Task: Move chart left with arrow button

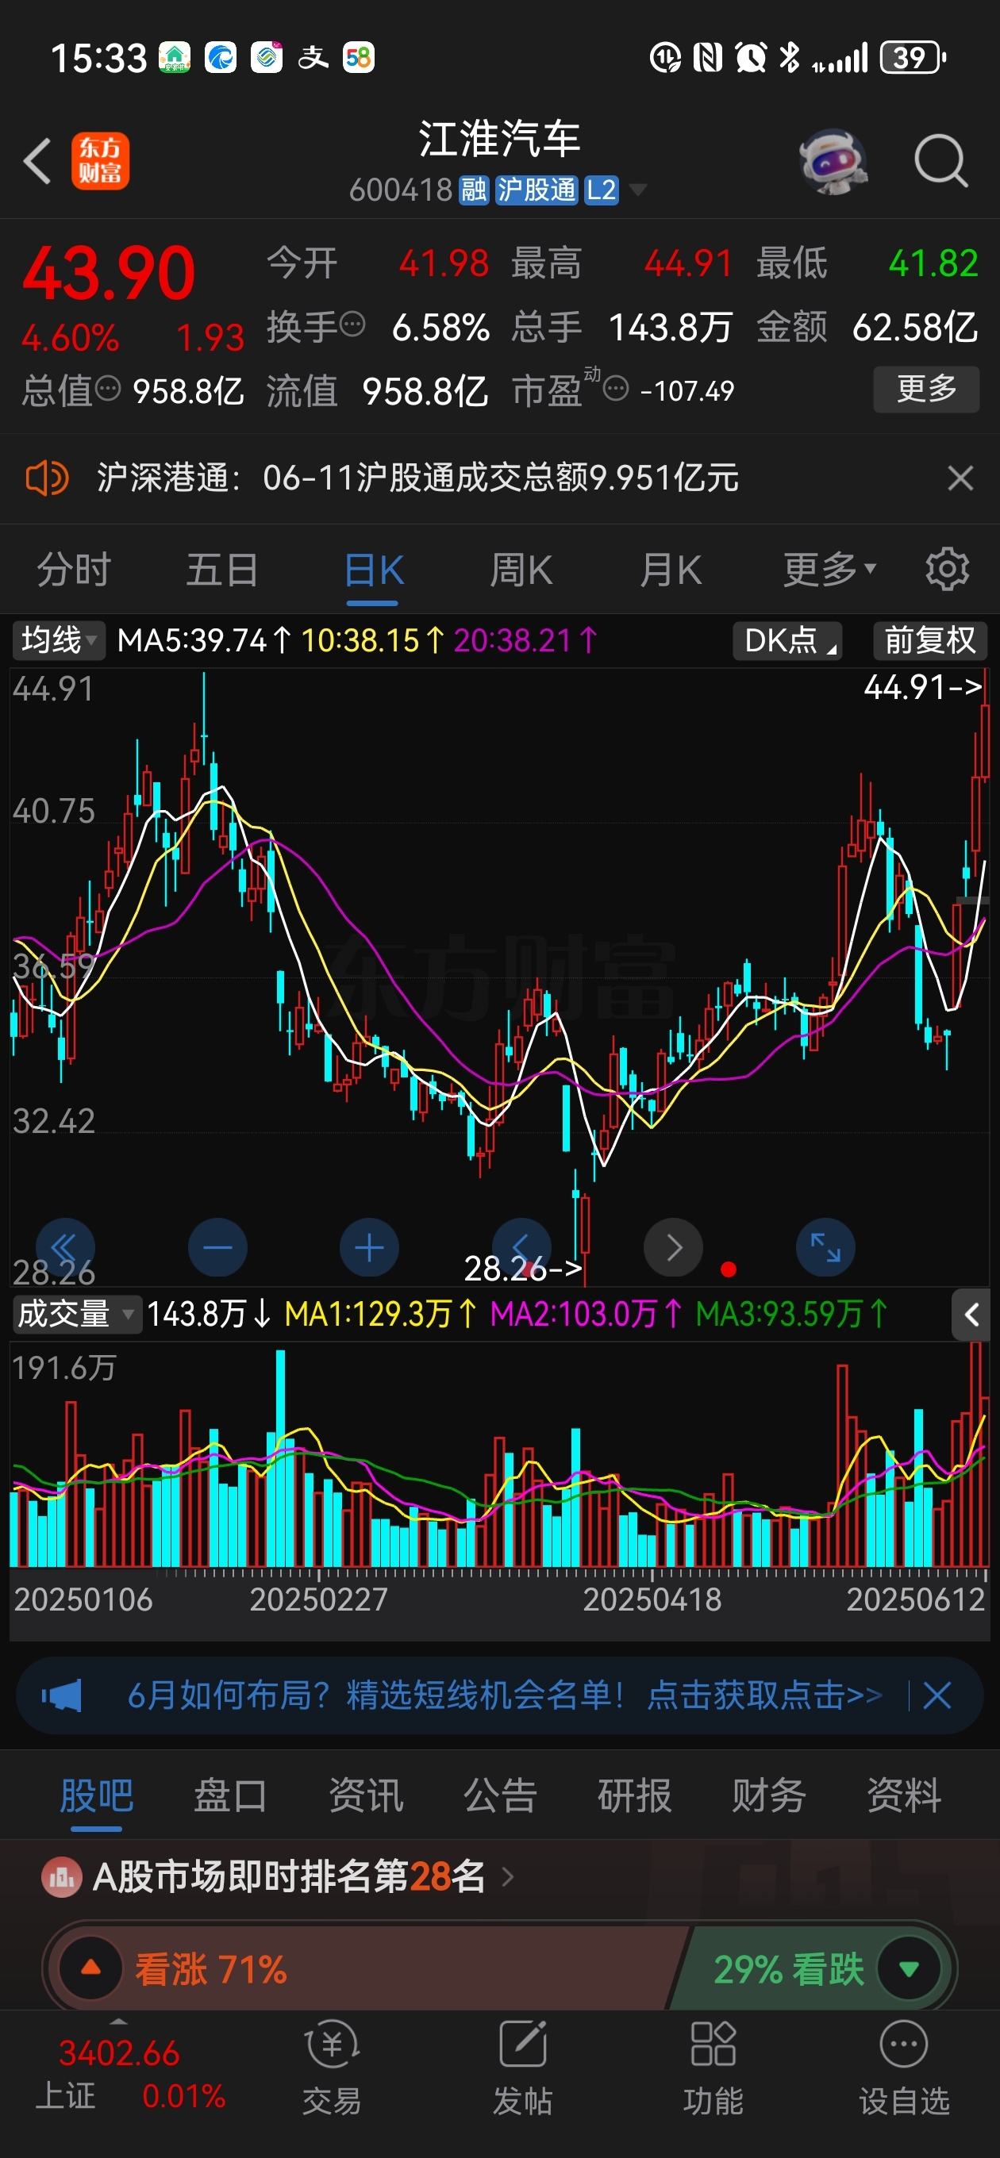Action: [x=521, y=1247]
